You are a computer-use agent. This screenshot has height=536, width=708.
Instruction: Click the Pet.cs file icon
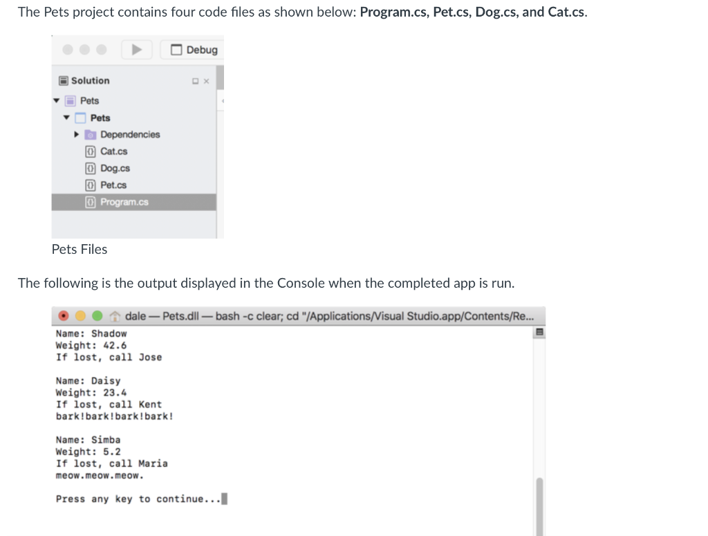[x=91, y=185]
